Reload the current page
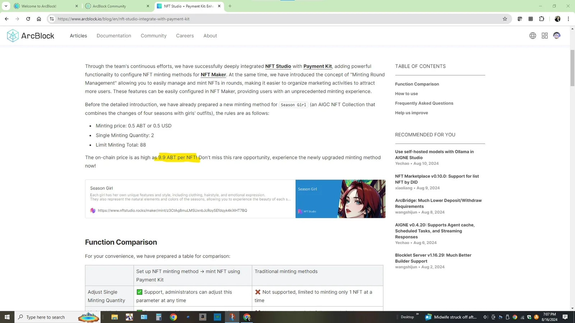The height and width of the screenshot is (323, 575). point(28,19)
